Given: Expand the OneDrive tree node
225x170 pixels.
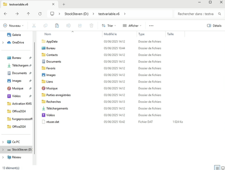Looking at the screenshot, I should tap(3, 43).
